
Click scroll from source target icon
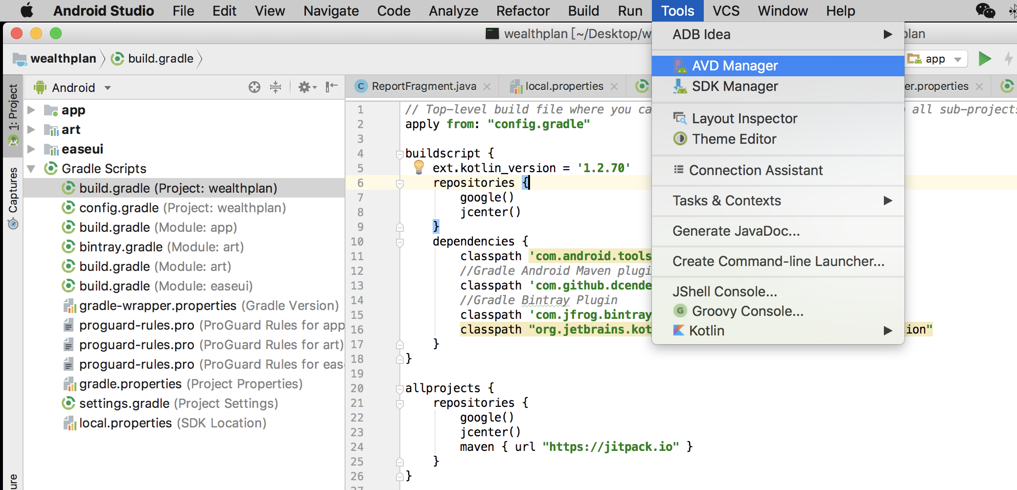click(x=254, y=87)
